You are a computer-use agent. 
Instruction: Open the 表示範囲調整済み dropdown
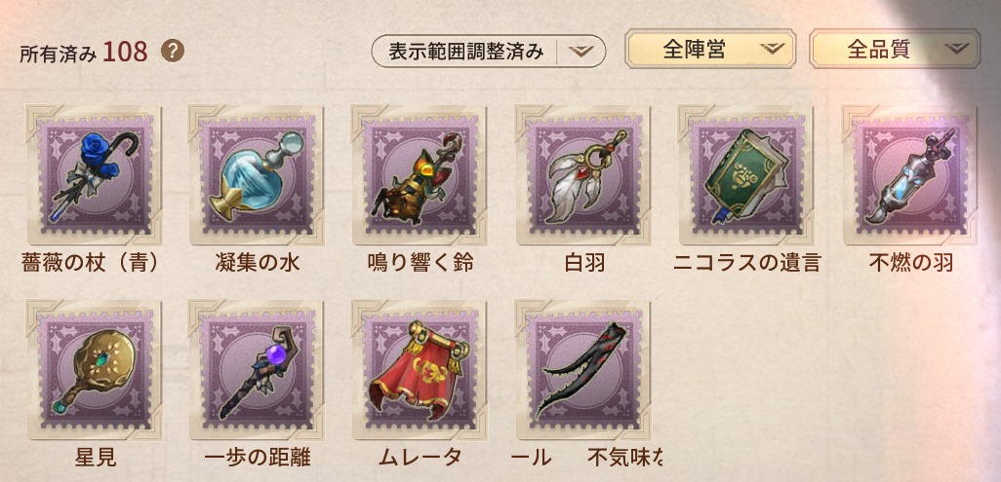489,51
